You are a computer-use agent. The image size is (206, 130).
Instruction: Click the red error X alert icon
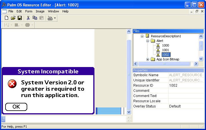[12, 84]
